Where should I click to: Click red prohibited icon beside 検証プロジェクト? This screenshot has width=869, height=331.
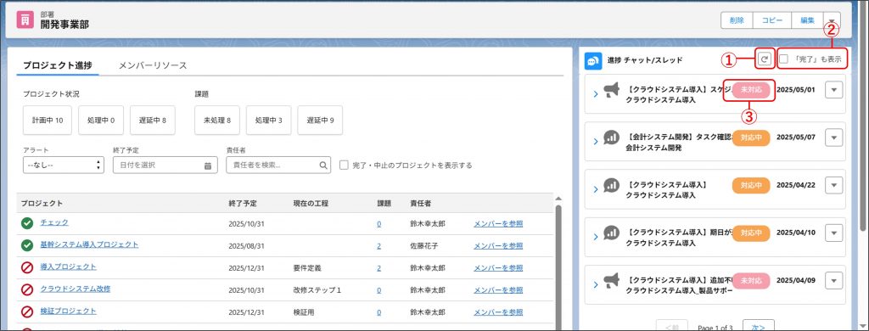click(27, 311)
